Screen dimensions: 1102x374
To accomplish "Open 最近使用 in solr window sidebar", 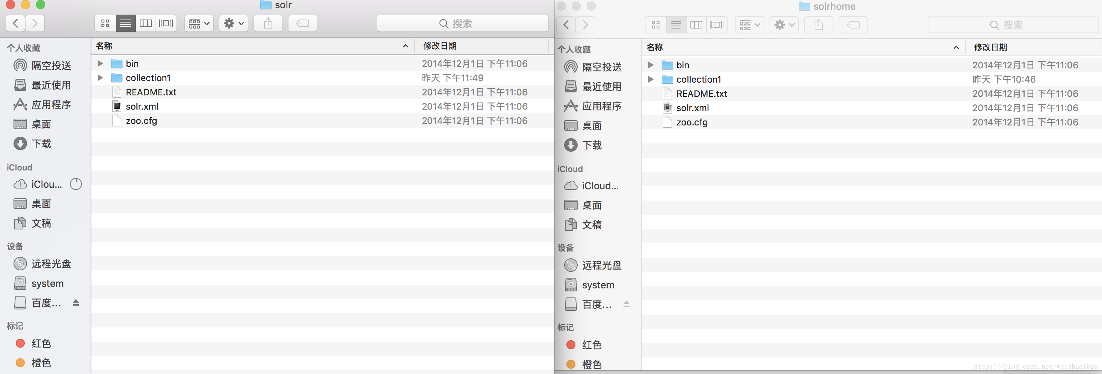I will tap(42, 85).
